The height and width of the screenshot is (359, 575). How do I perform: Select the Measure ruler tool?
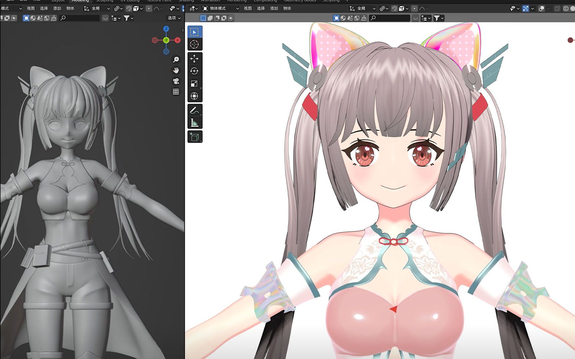[x=194, y=123]
